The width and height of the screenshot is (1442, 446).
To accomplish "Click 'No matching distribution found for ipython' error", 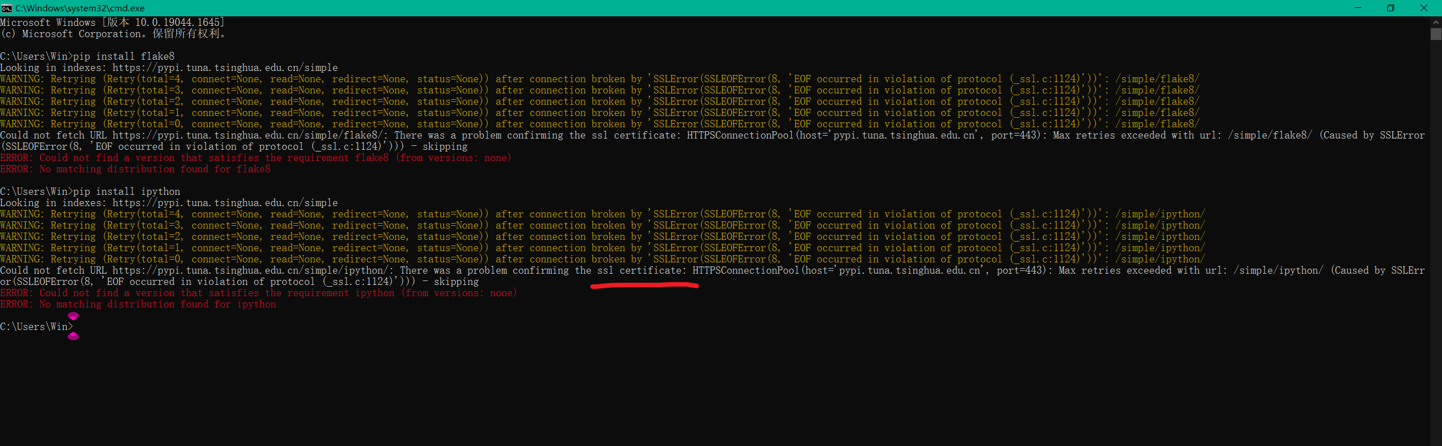I will [138, 304].
